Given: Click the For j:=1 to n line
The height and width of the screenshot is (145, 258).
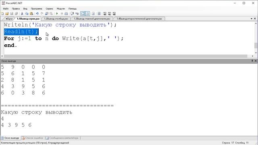Looking at the screenshot, I should (x=64, y=39).
